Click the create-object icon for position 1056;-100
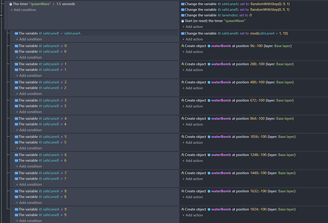This screenshot has height=223, width=328. click(183, 136)
